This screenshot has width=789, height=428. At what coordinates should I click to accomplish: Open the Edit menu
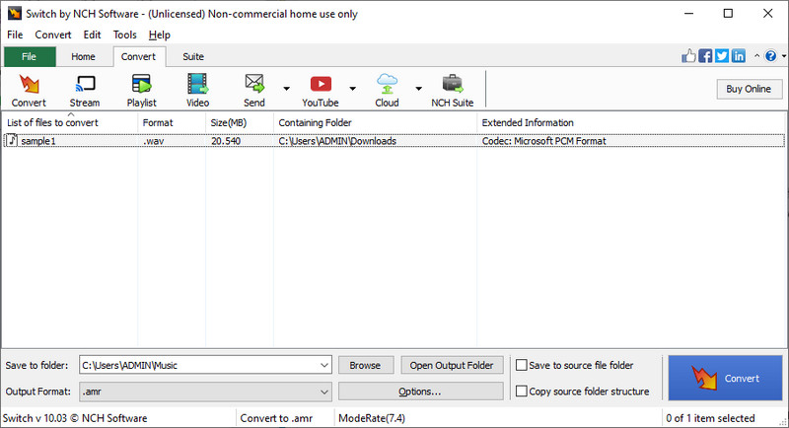tap(92, 35)
